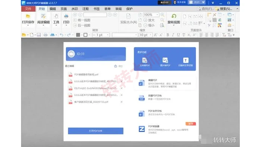The image size is (261, 147).
Task: Click the justify alignment icon
Action: [217, 35]
